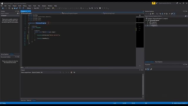Click the Save All toolbar icon
Image resolution: width=188 pixels, height=106 pixels.
[17, 8]
